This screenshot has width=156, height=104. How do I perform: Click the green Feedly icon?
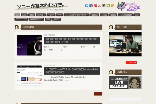click(x=108, y=6)
